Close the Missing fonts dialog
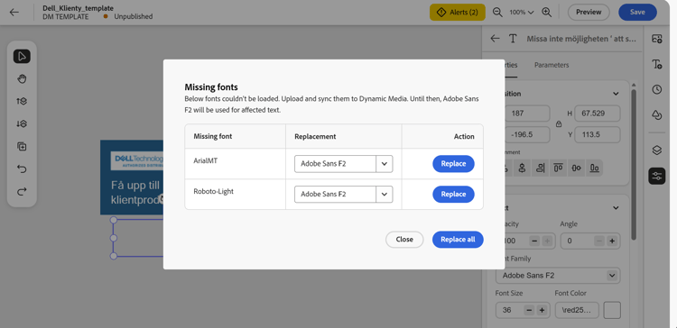The image size is (677, 328). [x=404, y=240]
